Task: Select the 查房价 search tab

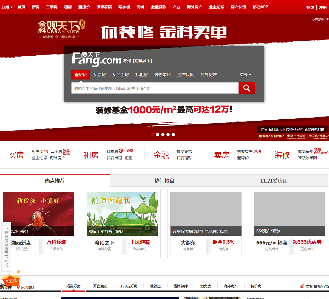Action: point(81,75)
